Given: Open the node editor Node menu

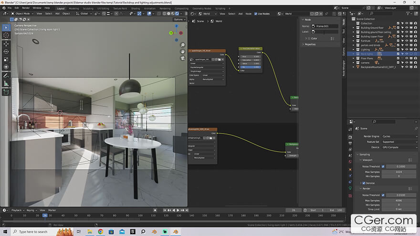Looking at the screenshot, I should [249, 14].
